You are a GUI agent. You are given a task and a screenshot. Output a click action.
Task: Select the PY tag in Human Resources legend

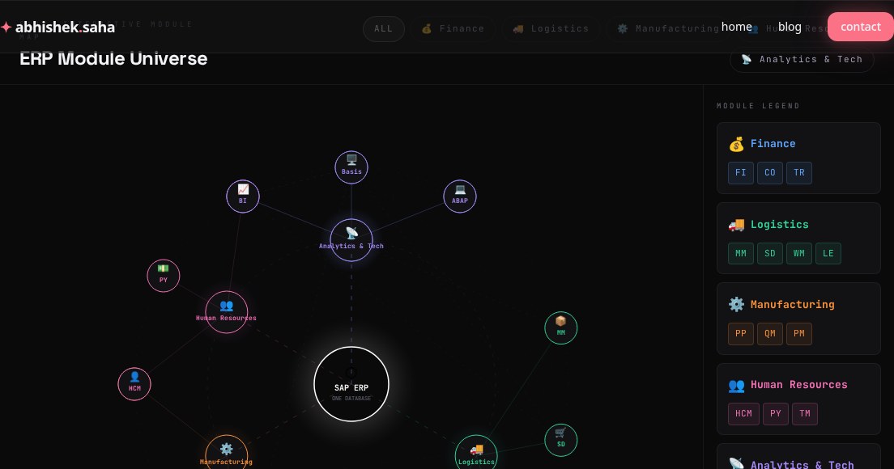point(776,414)
